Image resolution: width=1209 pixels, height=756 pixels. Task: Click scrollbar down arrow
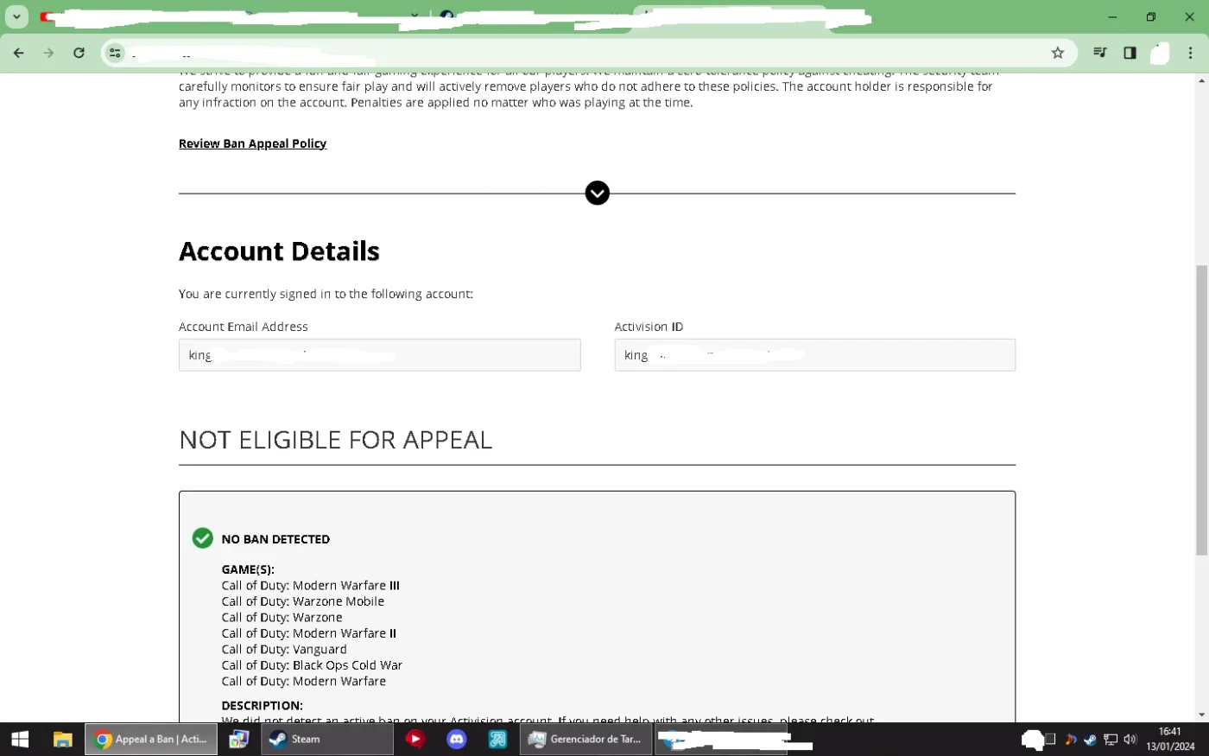click(1201, 715)
